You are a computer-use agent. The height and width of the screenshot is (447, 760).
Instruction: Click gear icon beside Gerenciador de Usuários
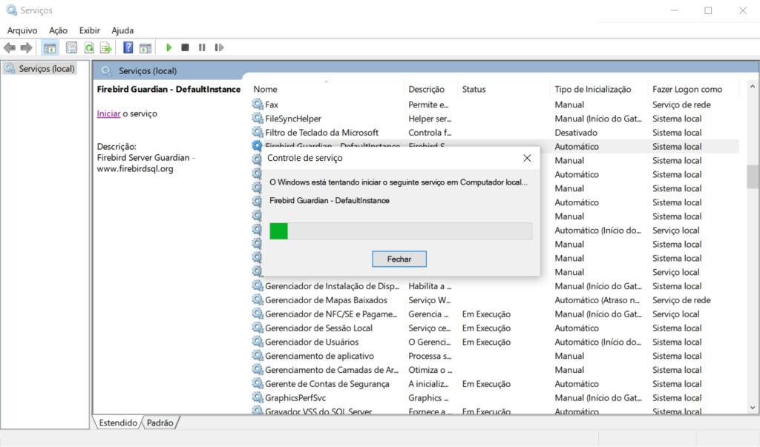point(258,342)
